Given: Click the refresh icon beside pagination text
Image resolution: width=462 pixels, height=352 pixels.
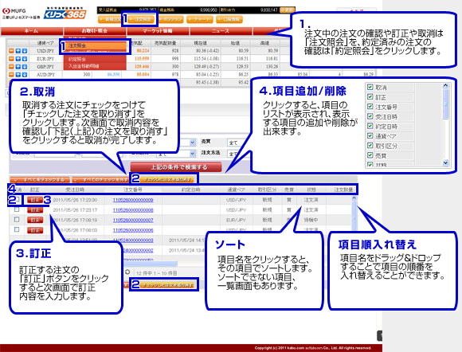Looking at the screenshot, I should 127,272.
